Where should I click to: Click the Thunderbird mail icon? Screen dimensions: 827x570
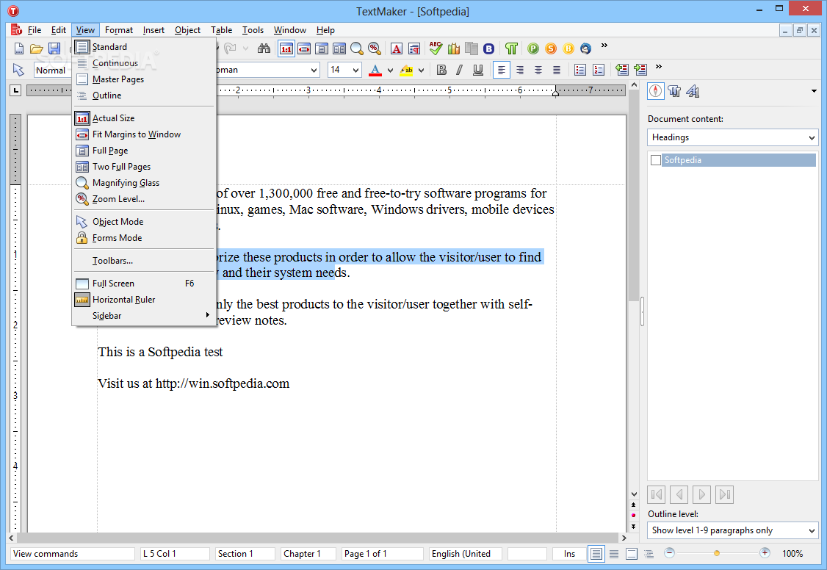(586, 49)
